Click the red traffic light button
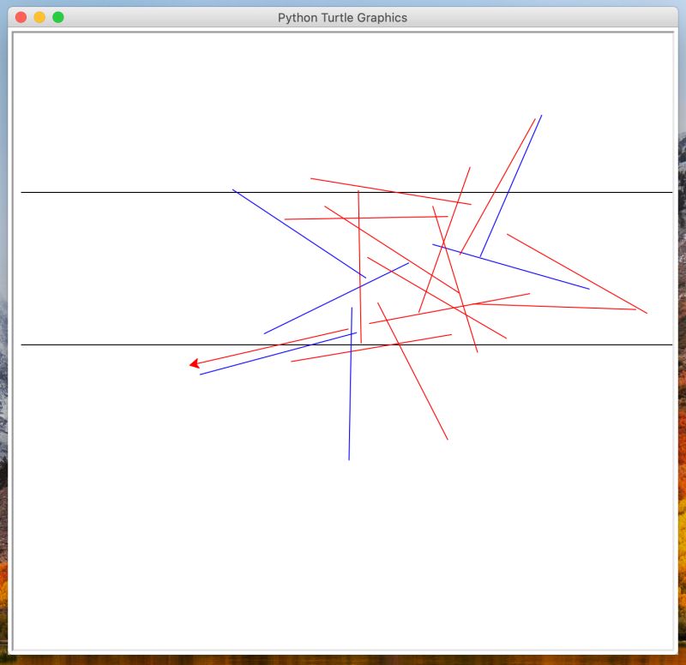Viewport: 686px width, 665px height. click(21, 16)
